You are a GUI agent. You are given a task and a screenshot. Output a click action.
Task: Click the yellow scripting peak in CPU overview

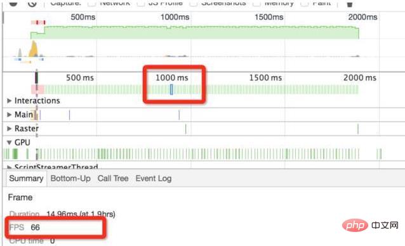point(34,49)
